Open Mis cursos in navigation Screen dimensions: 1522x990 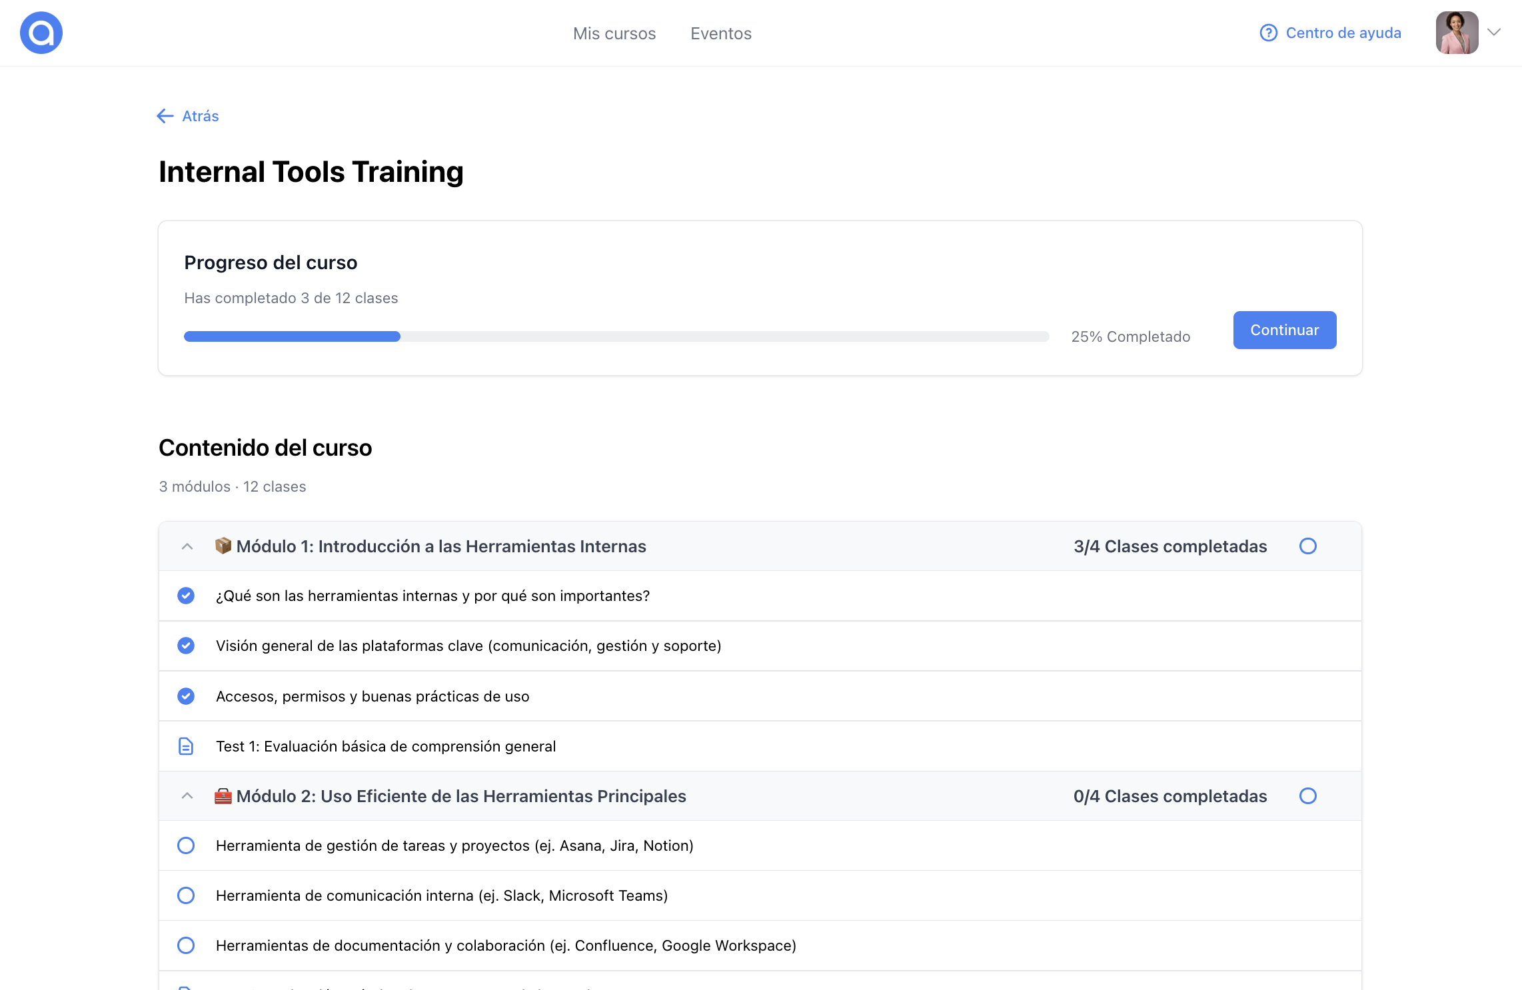pos(614,33)
